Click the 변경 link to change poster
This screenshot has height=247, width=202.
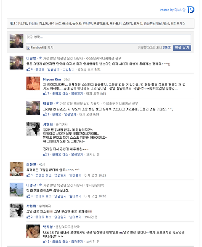tap(167, 47)
